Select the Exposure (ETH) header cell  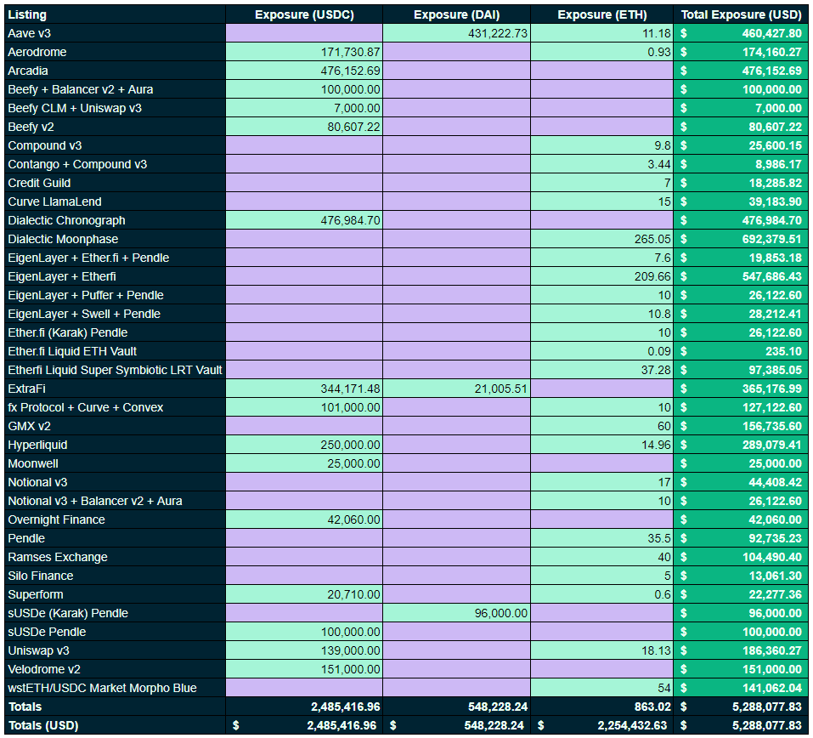pyautogui.click(x=602, y=14)
